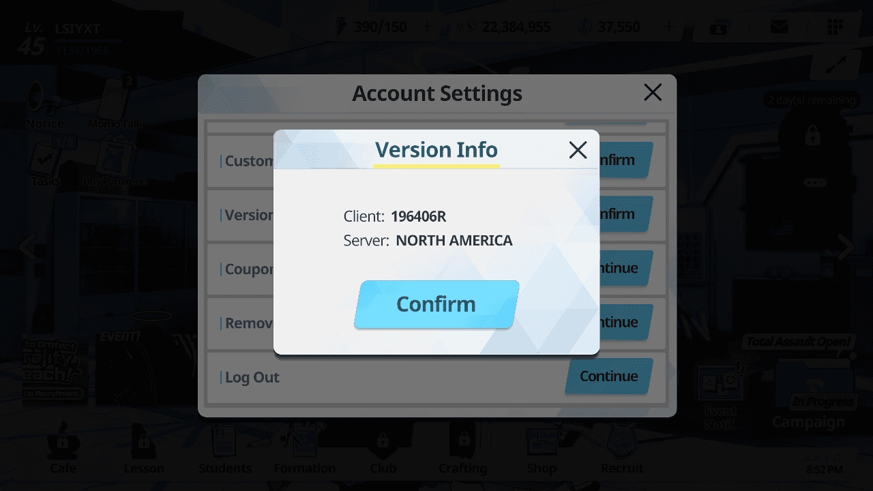Screen dimensions: 873x491
Task: Open MomoTalk messages icon
Action: 115,104
